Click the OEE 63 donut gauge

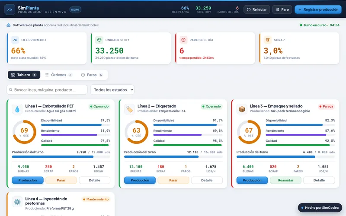pos(137,132)
